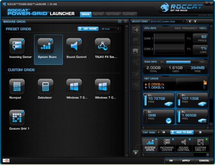Move the tab left with Edit Tabs arrow
This screenshot has width=215, height=165.
click(x=159, y=132)
